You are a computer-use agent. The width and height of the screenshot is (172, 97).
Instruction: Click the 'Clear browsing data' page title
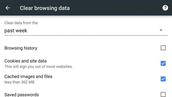coord(45,8)
